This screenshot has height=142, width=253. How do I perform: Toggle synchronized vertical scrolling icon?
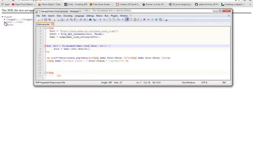109,20
